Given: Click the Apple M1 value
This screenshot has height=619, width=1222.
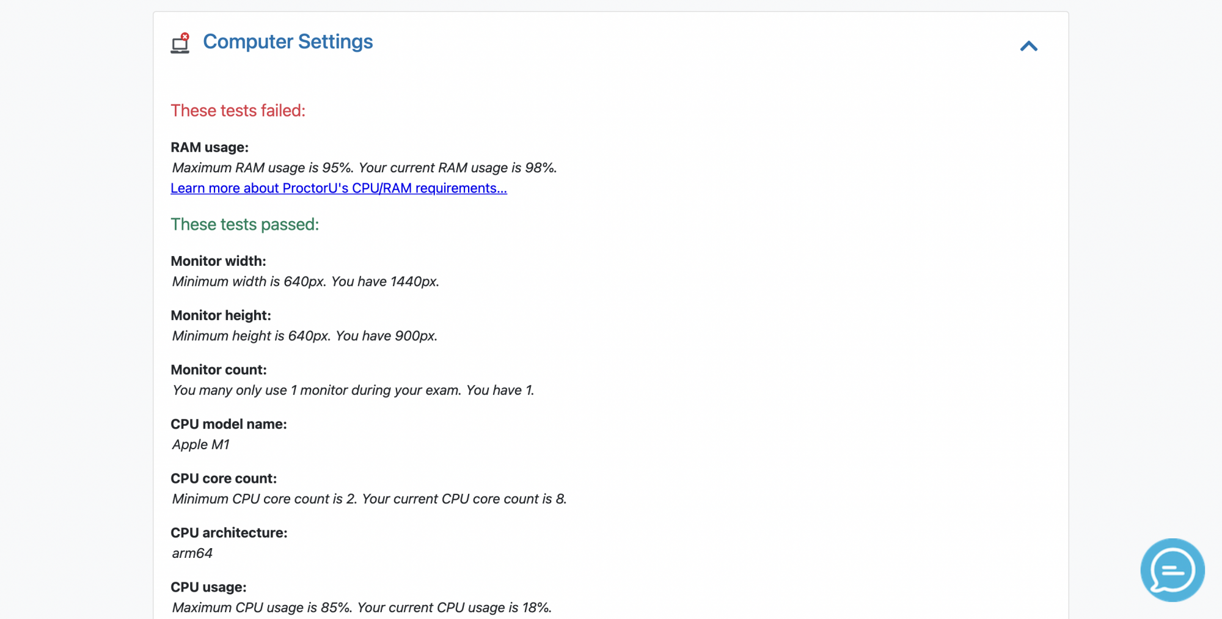Looking at the screenshot, I should [200, 444].
